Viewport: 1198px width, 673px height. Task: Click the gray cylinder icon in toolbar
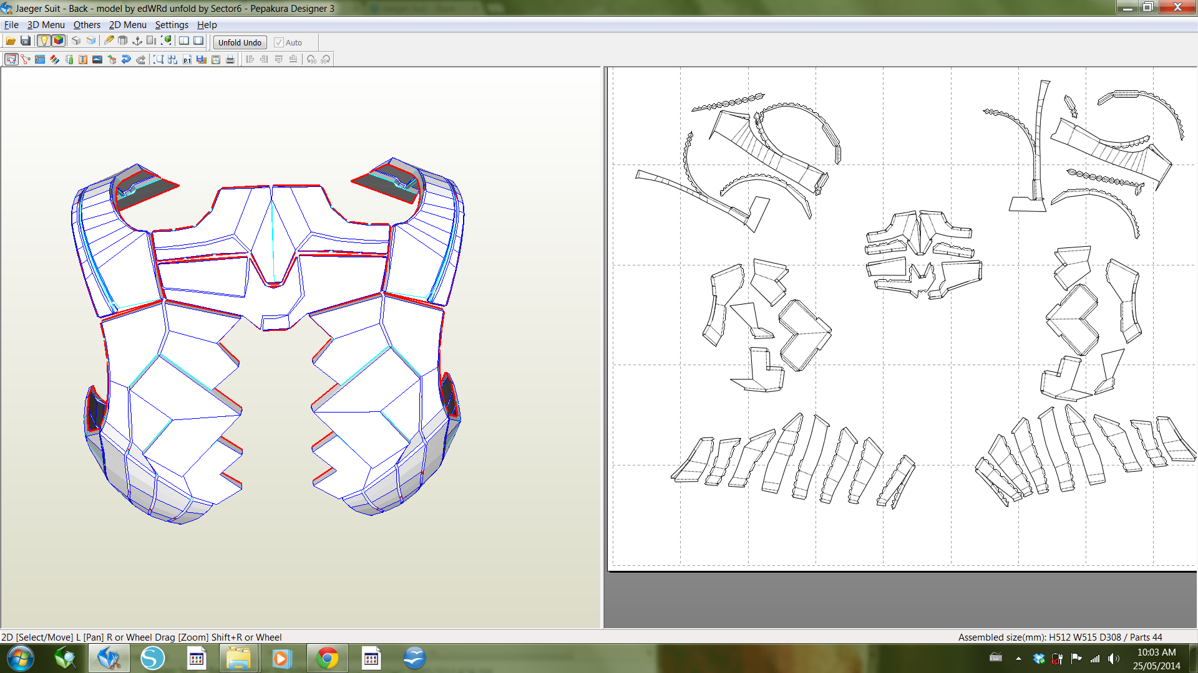pyautogui.click(x=123, y=41)
